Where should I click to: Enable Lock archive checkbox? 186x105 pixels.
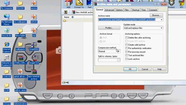(x=126, y=59)
